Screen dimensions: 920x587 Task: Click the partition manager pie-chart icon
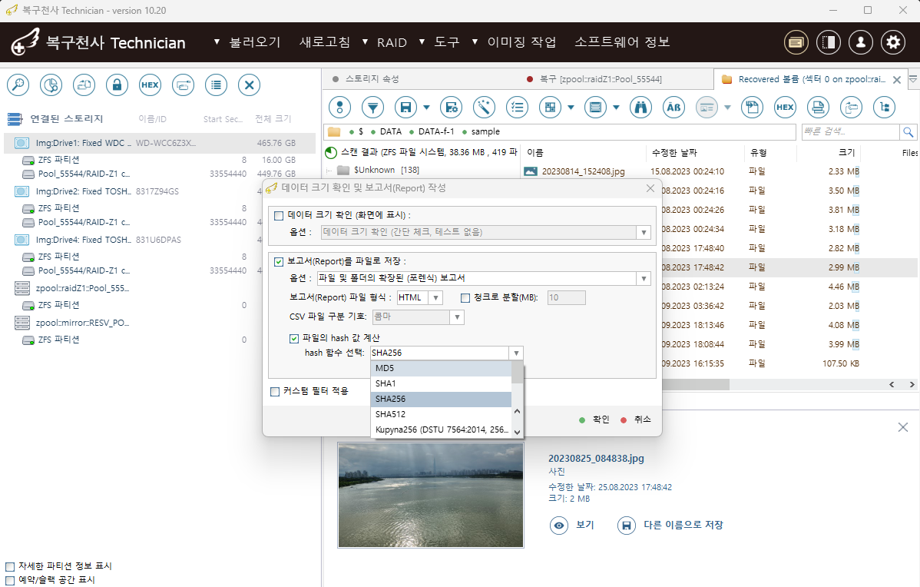51,85
